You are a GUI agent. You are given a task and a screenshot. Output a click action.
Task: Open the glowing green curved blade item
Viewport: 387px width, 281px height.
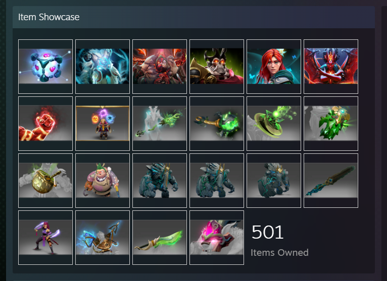click(160, 238)
